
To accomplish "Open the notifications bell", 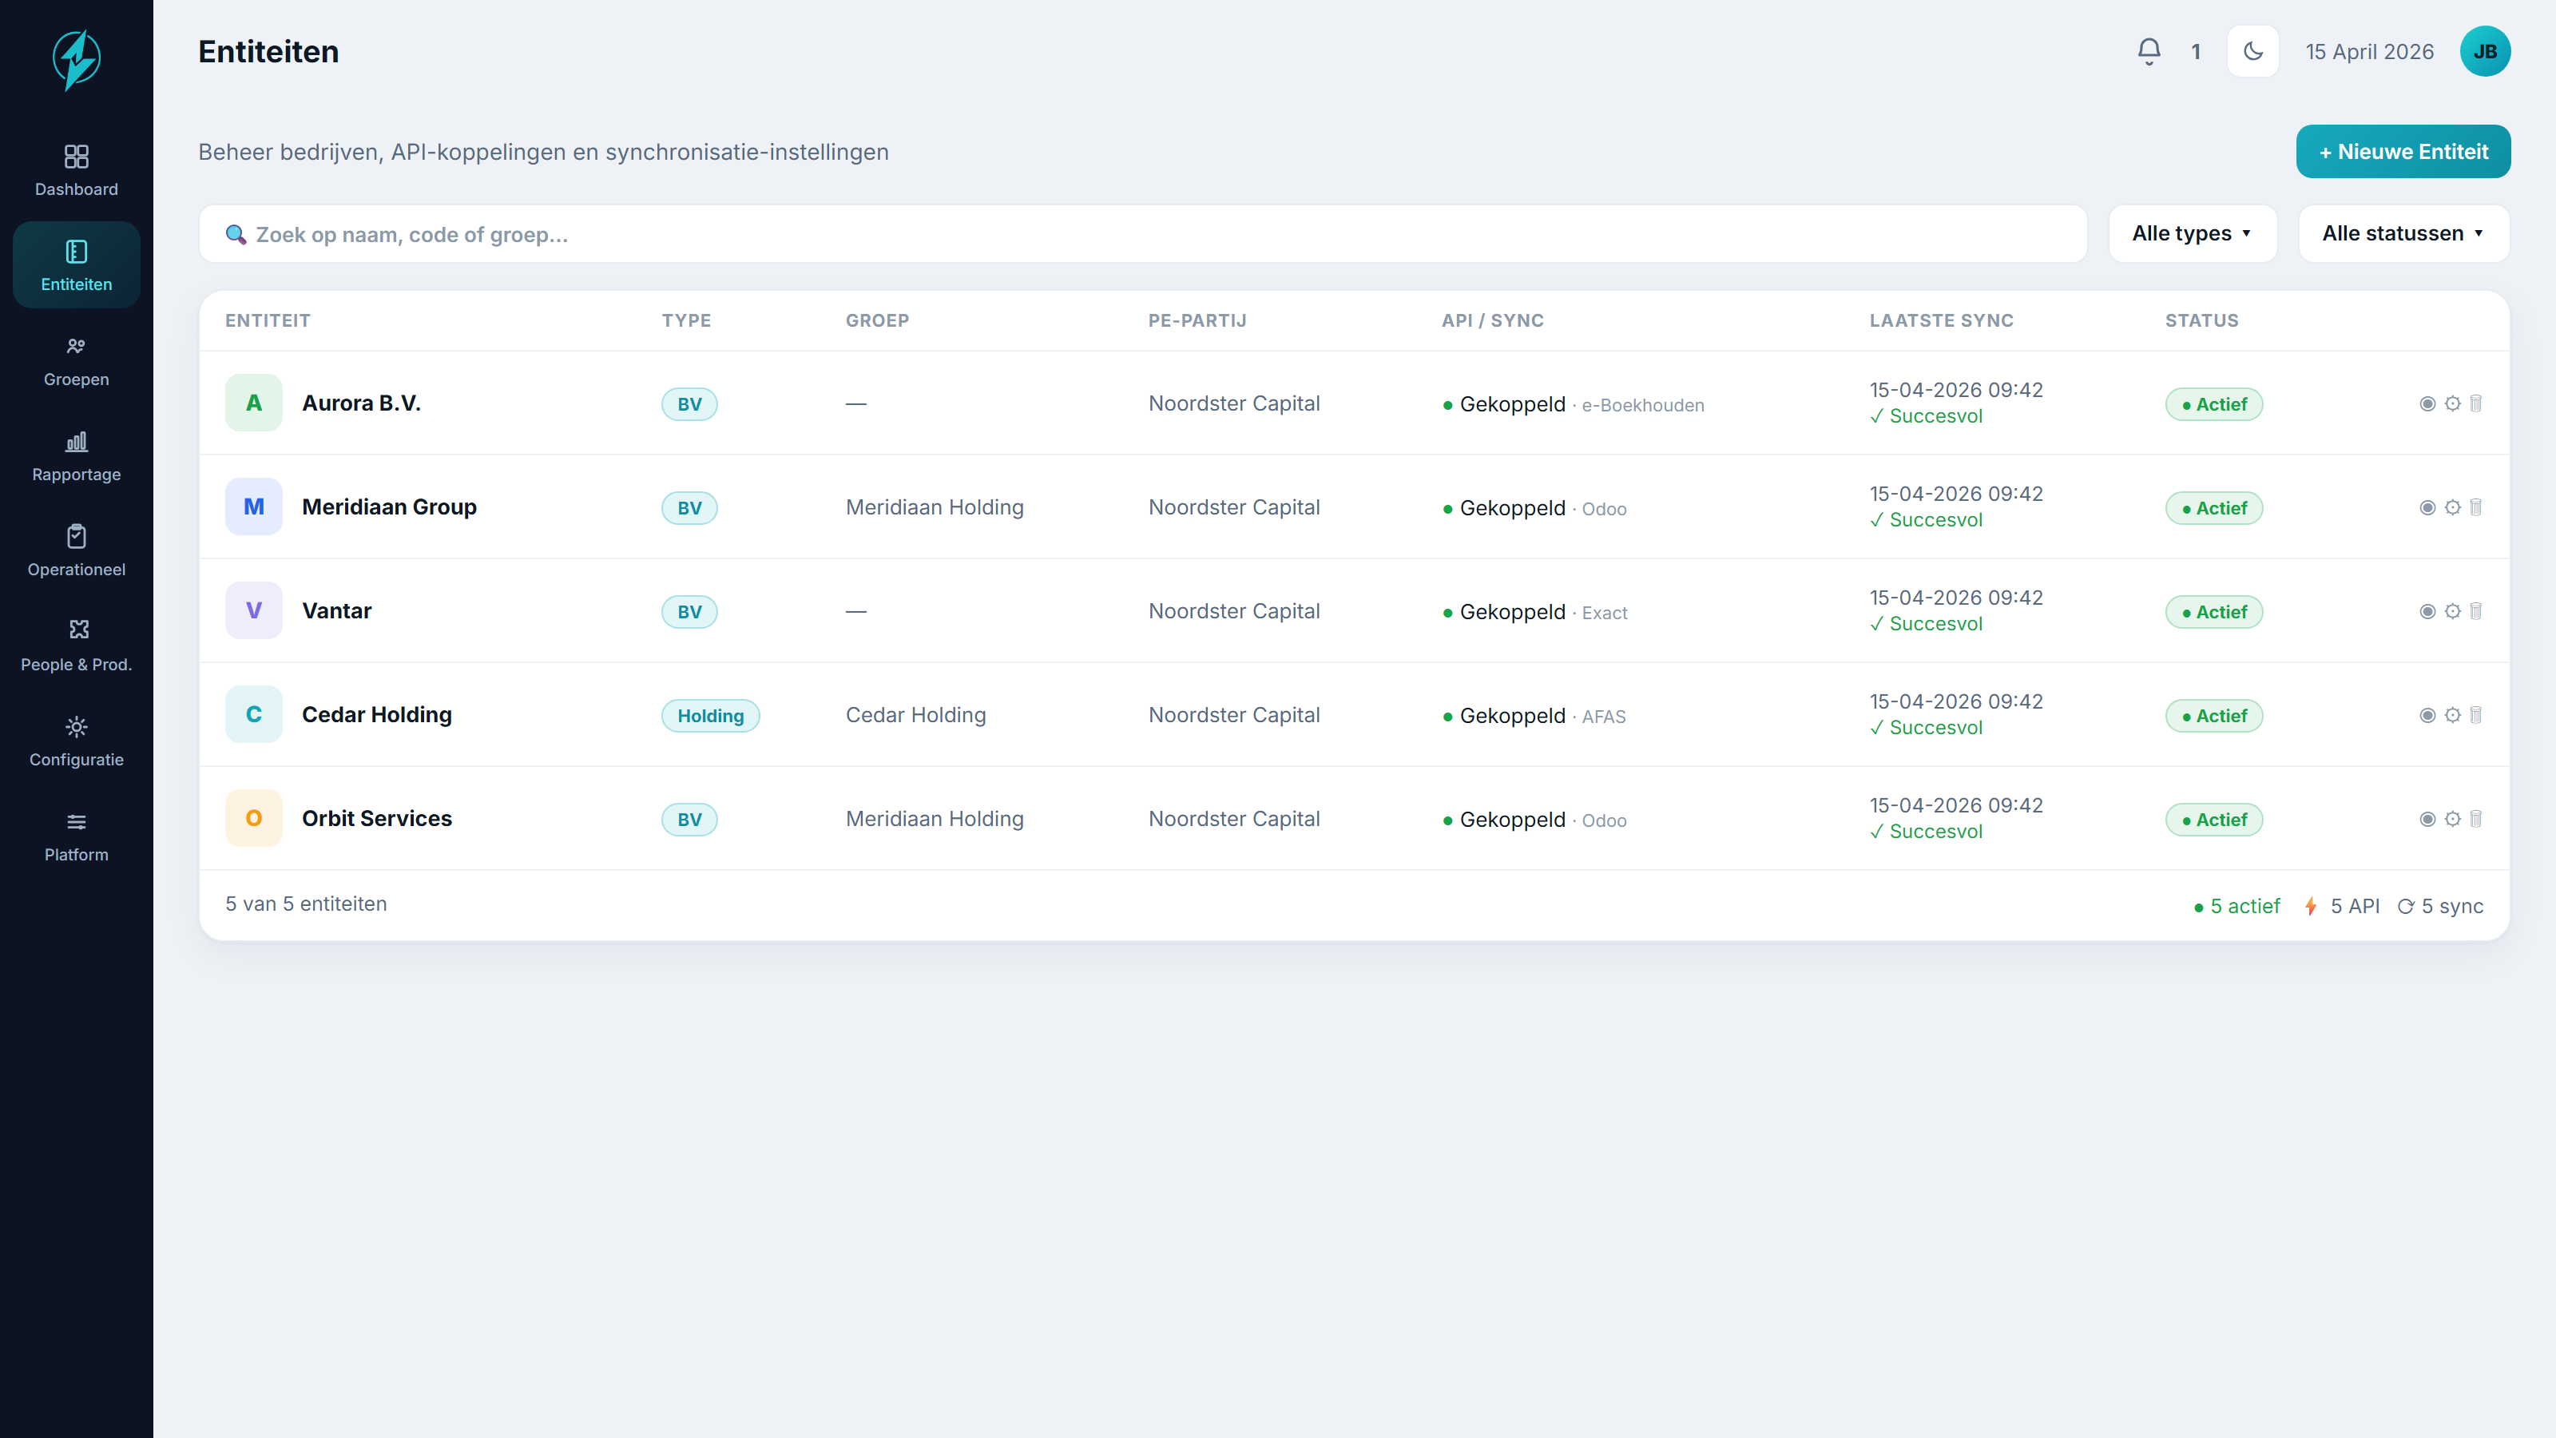I will (x=2148, y=52).
